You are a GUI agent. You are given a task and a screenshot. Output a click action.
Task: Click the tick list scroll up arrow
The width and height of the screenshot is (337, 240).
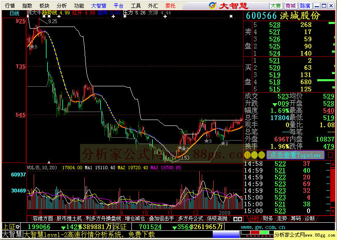click(x=333, y=164)
